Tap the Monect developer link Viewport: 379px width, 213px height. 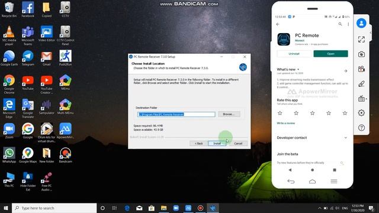coord(300,41)
